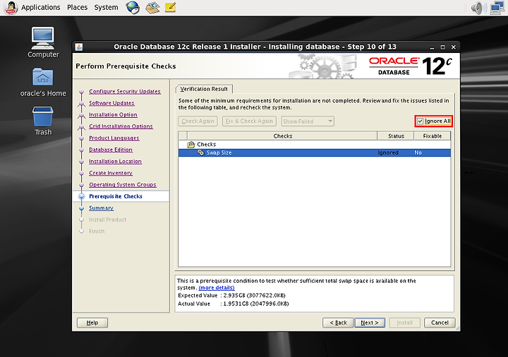Viewport: 508px width, 357px height.
Task: Click the disabled Install button
Action: 404,322
